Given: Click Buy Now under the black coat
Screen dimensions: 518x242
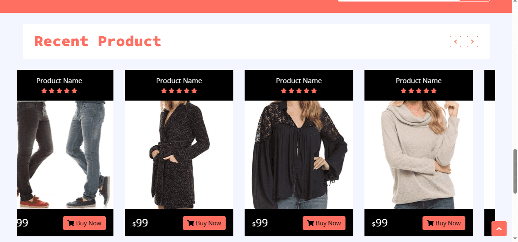Looking at the screenshot, I should click(204, 223).
